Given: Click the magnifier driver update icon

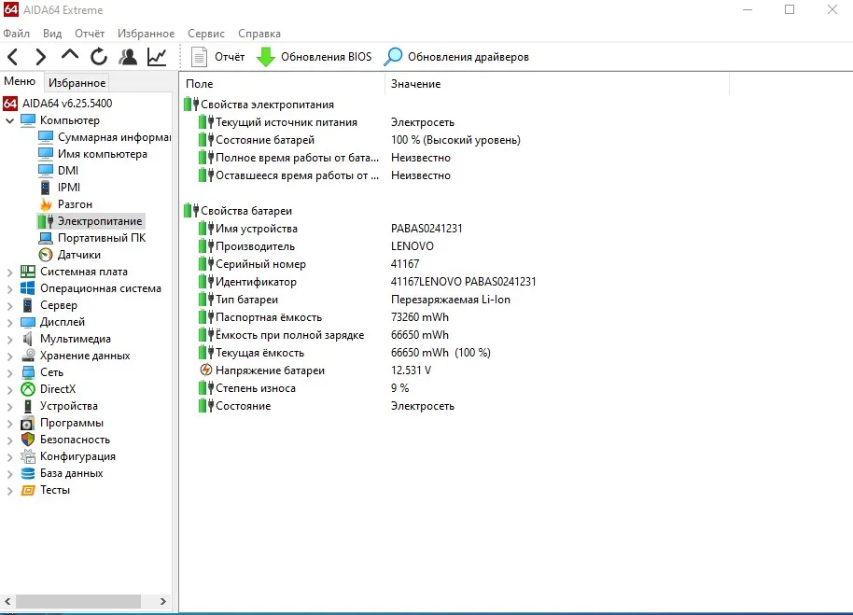Looking at the screenshot, I should [x=393, y=57].
